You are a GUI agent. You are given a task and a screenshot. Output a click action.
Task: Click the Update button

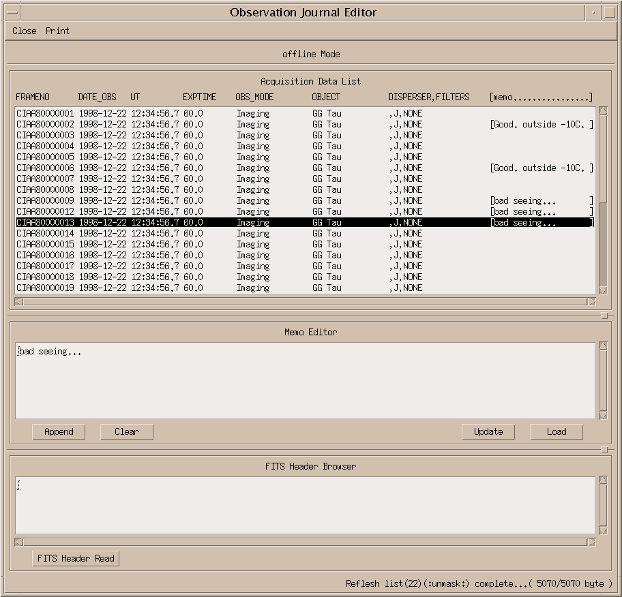coord(488,431)
